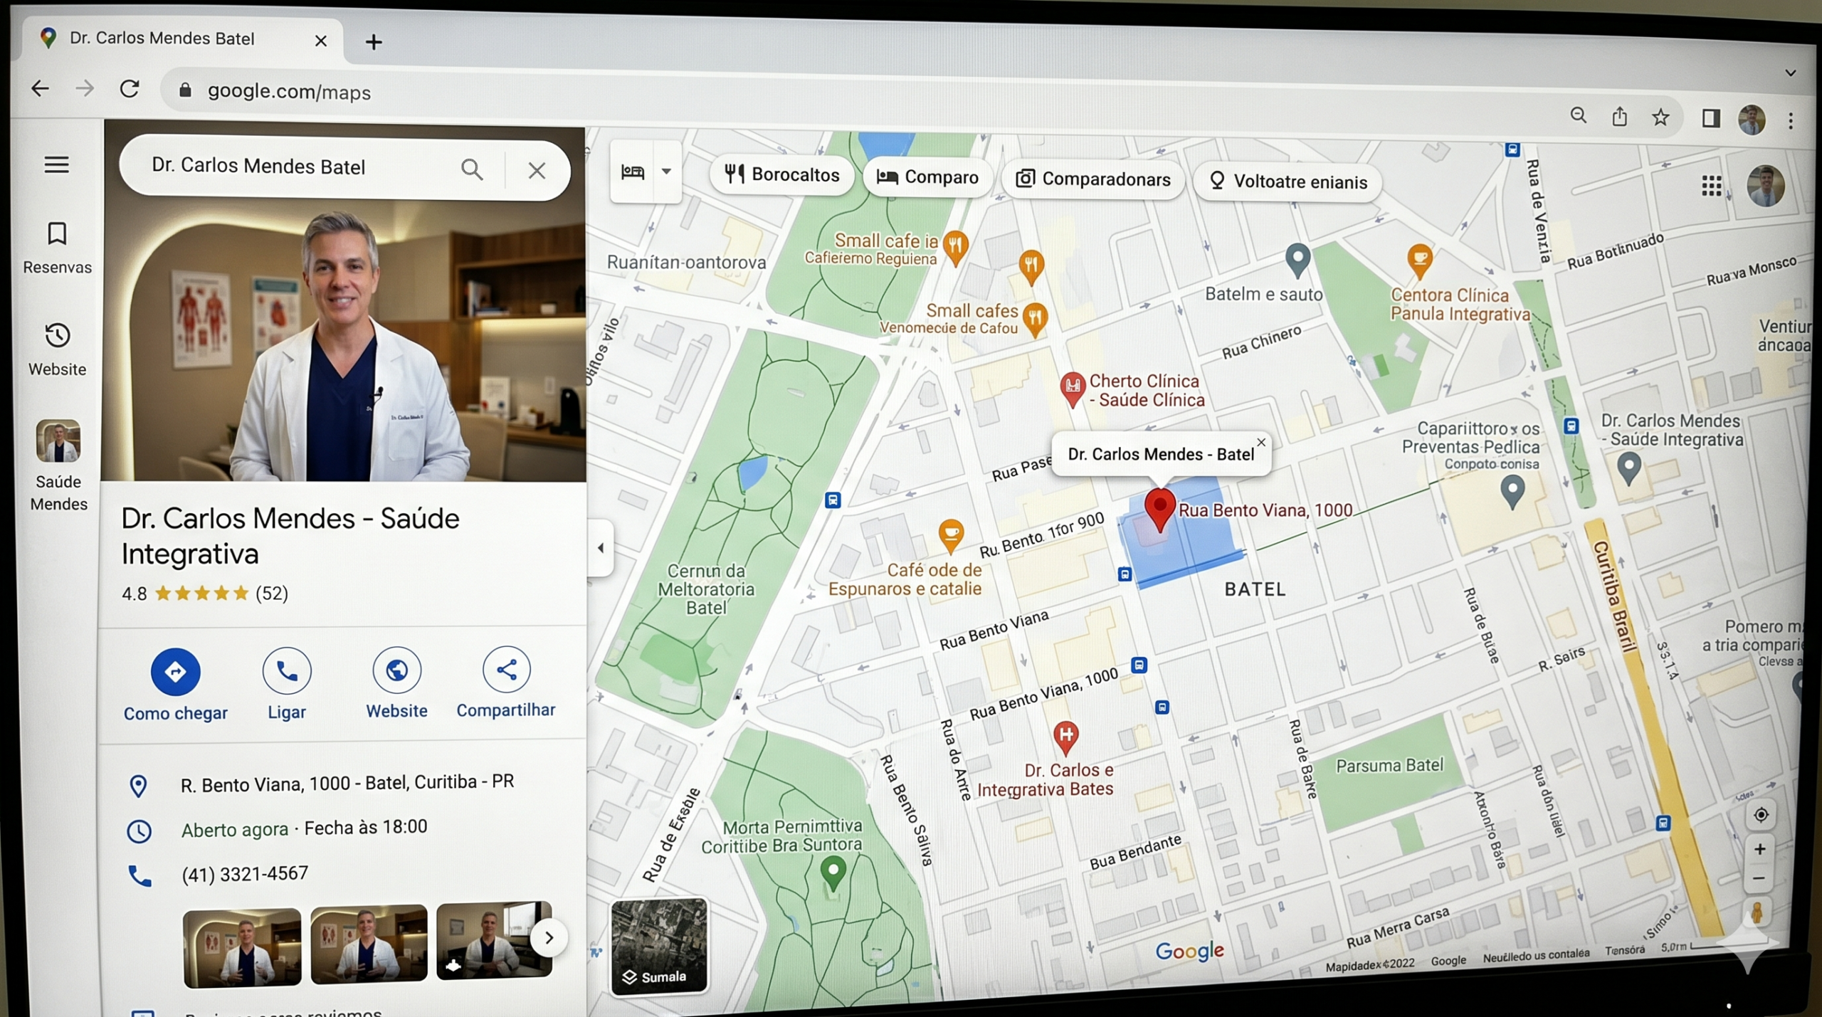Open the history Website sidebar item

tap(57, 349)
